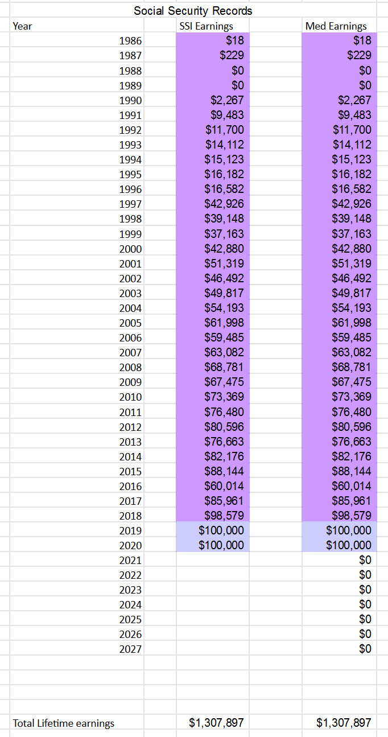Select Med Earnings $100,000 for 2020

pyautogui.click(x=336, y=545)
